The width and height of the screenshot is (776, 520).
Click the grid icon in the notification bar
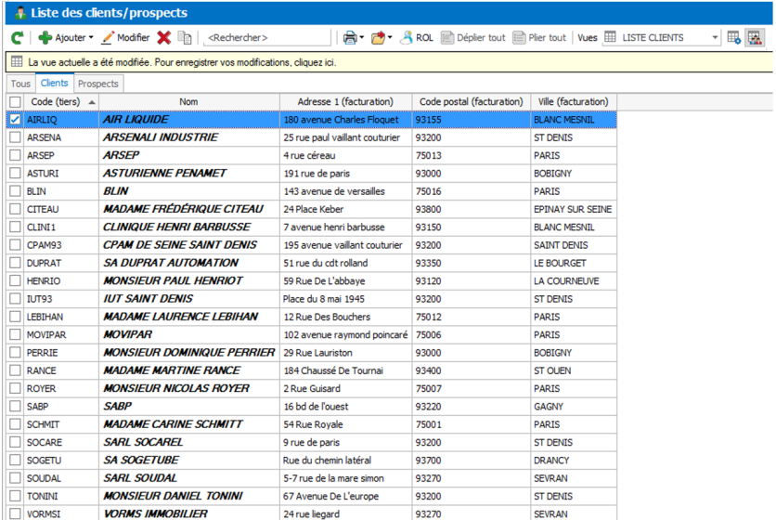[x=17, y=62]
